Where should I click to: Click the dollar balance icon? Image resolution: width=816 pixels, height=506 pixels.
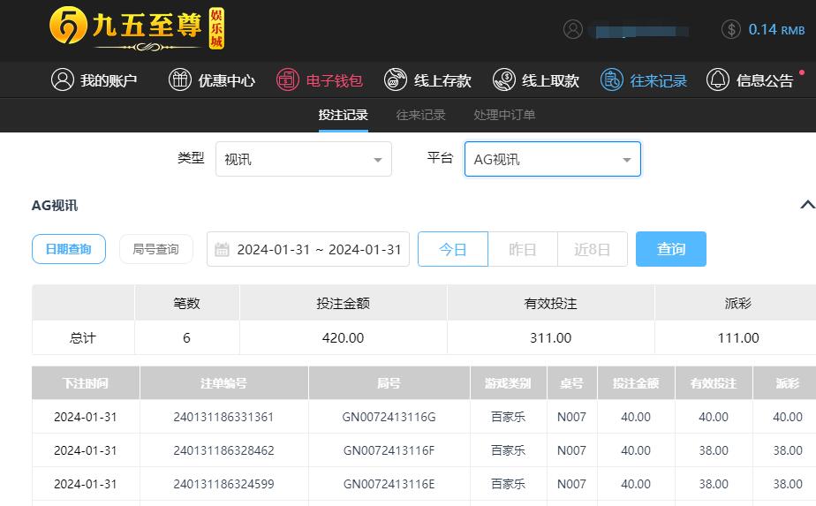[x=730, y=29]
